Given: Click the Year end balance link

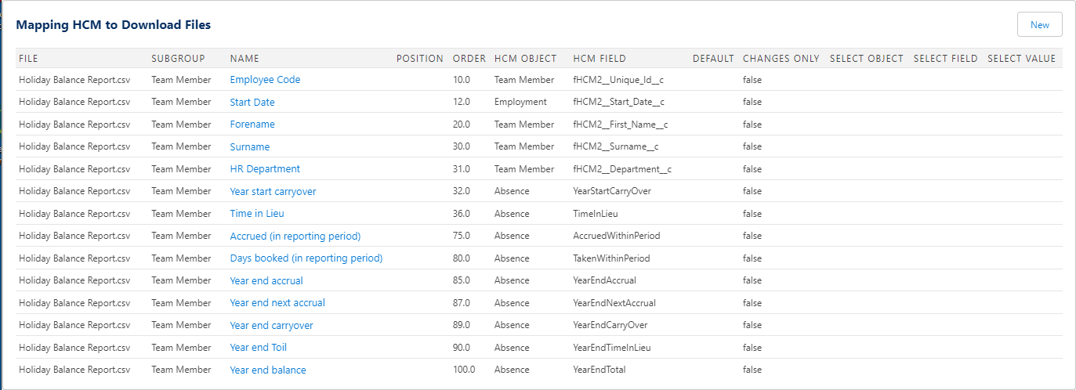Looking at the screenshot, I should point(268,370).
